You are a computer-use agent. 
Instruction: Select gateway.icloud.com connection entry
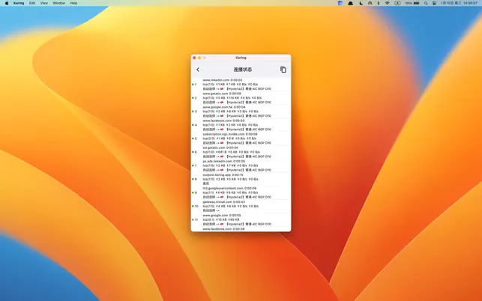tap(241, 206)
